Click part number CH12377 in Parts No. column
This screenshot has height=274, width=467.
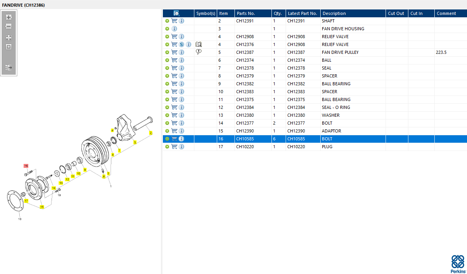(x=245, y=123)
